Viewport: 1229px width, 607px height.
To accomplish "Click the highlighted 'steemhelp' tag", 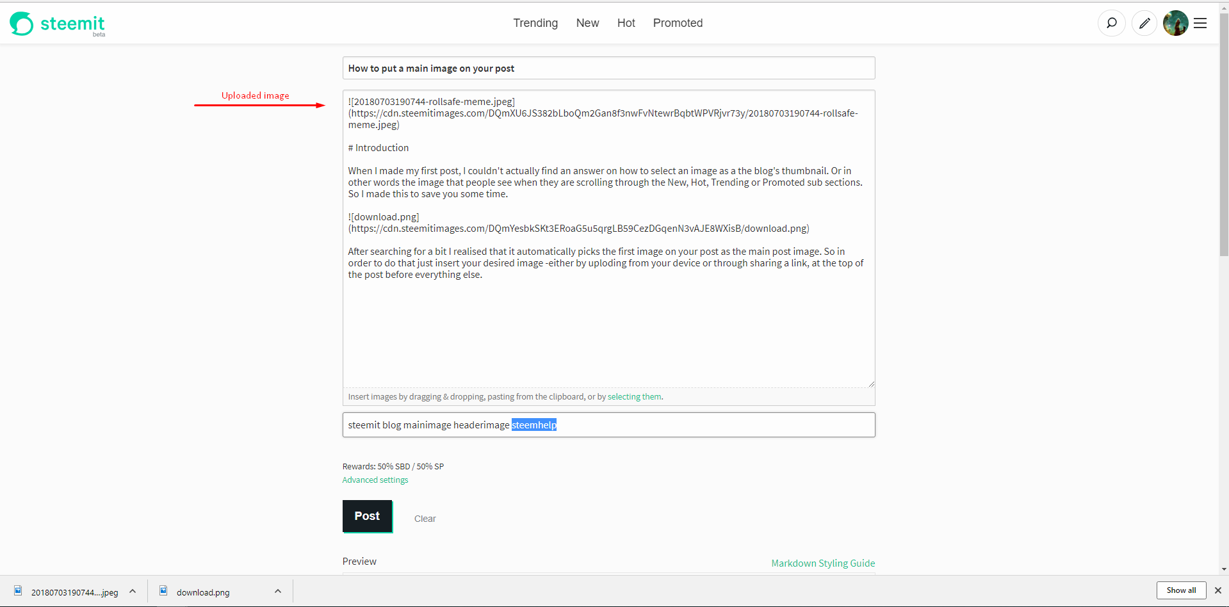I will click(x=534, y=425).
